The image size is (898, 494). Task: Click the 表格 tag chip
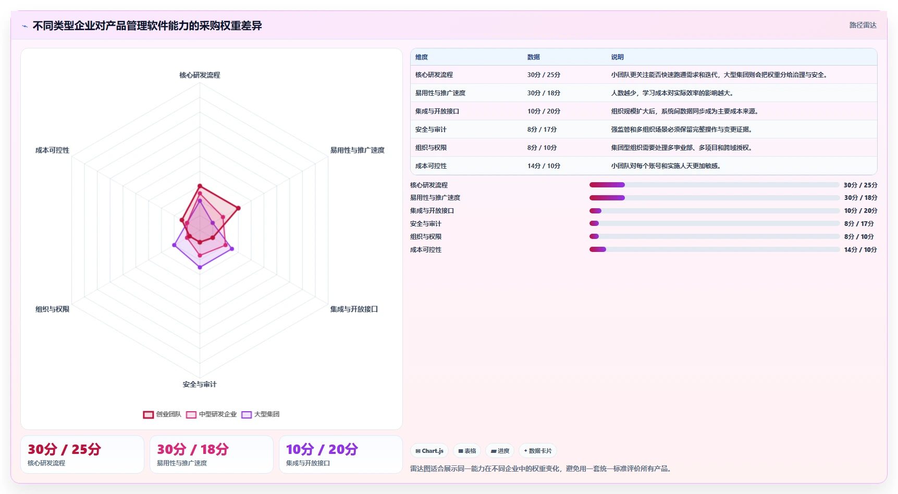[x=467, y=451]
